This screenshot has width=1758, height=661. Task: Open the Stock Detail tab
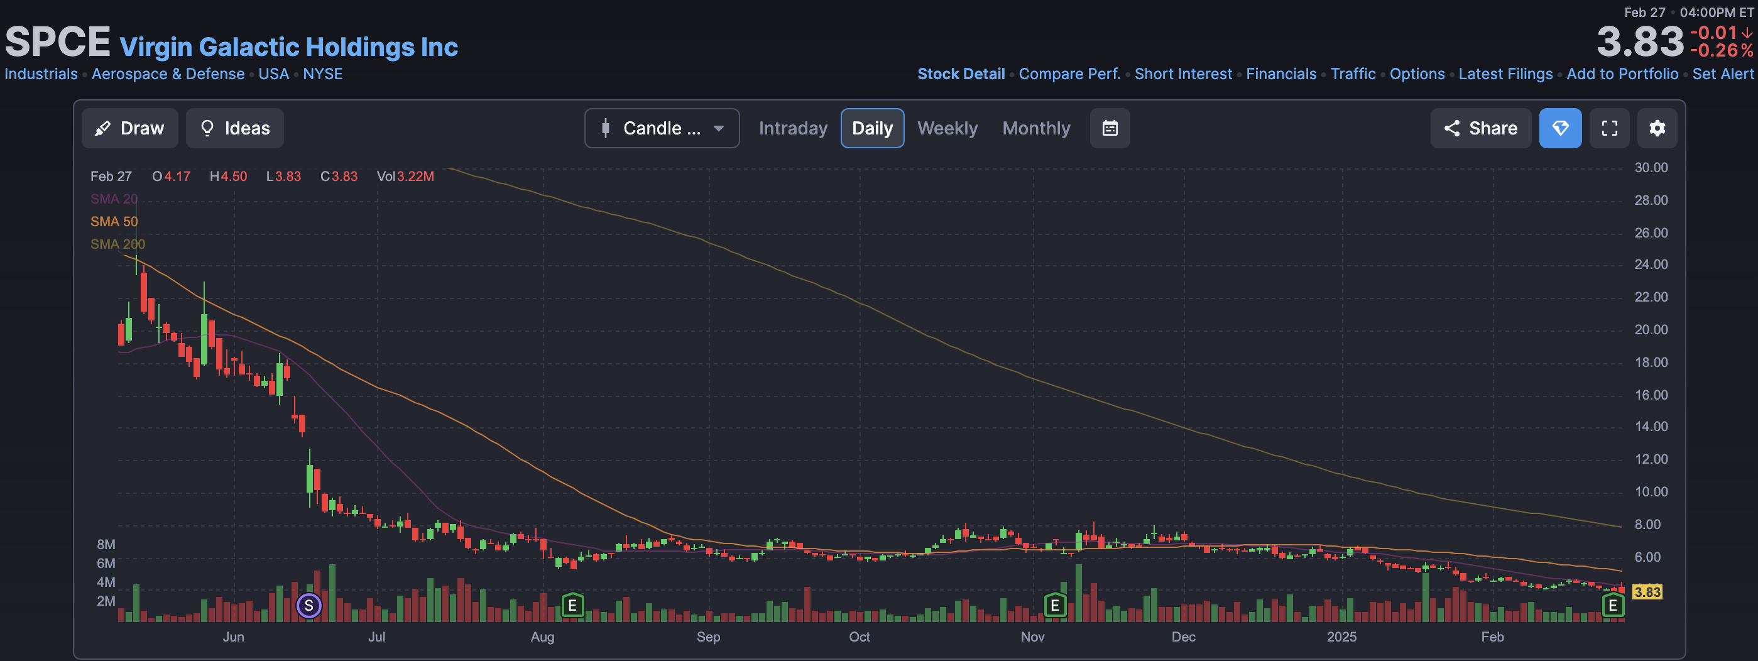point(961,74)
